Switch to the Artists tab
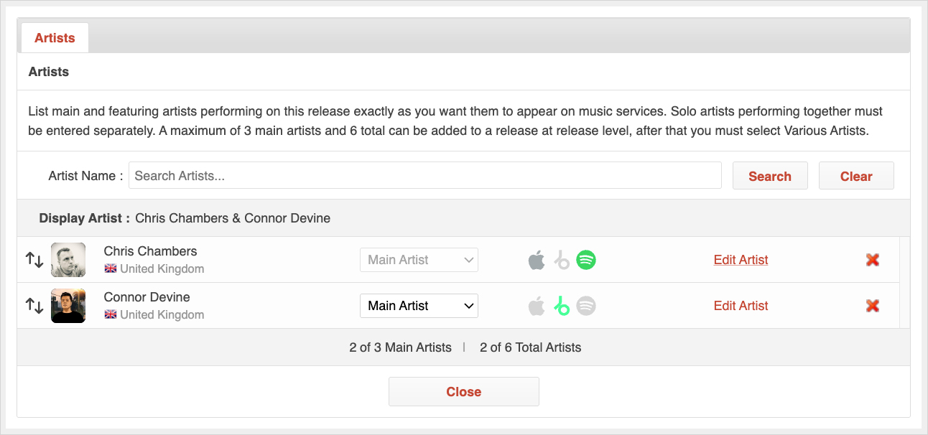This screenshot has width=928, height=435. click(x=55, y=38)
